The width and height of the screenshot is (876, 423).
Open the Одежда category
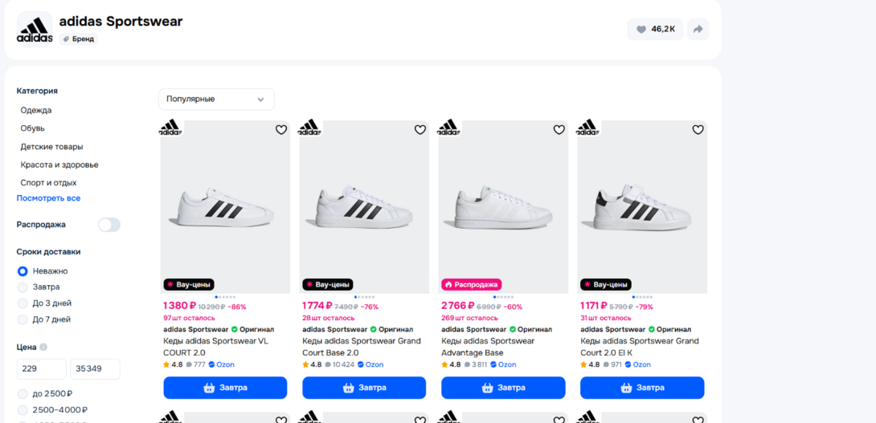click(x=36, y=110)
